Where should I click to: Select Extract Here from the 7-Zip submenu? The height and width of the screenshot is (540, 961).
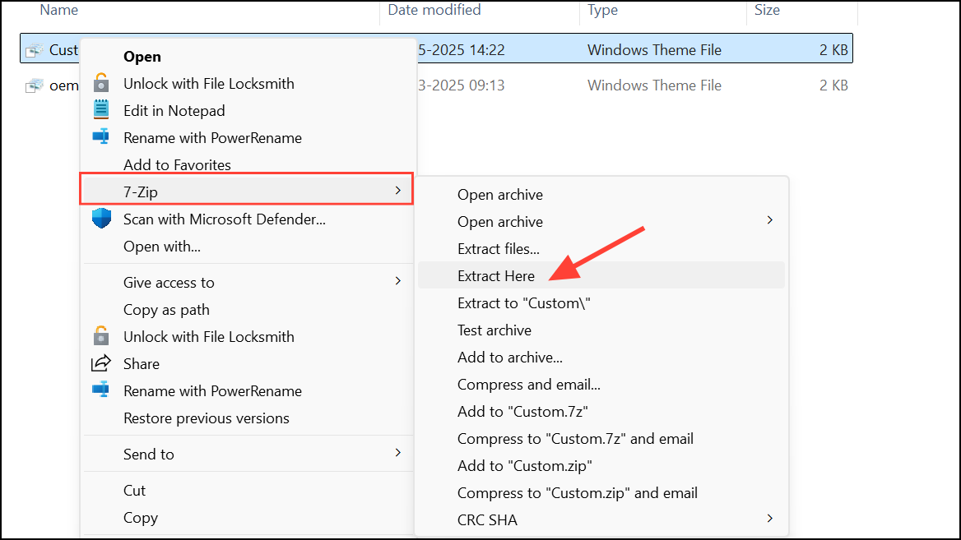click(x=496, y=275)
